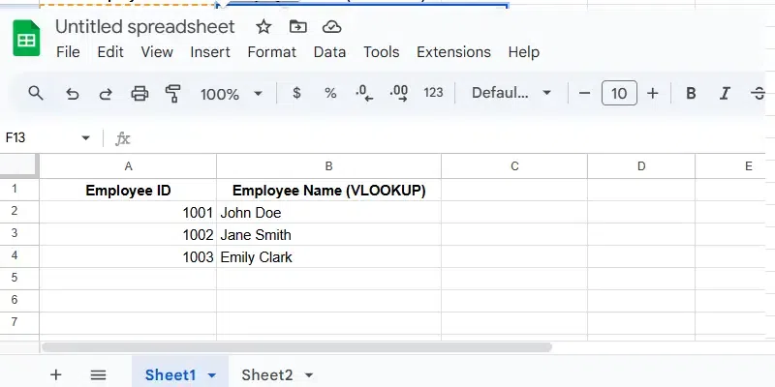Select the Emily Clark cell
The width and height of the screenshot is (775, 387).
(328, 256)
